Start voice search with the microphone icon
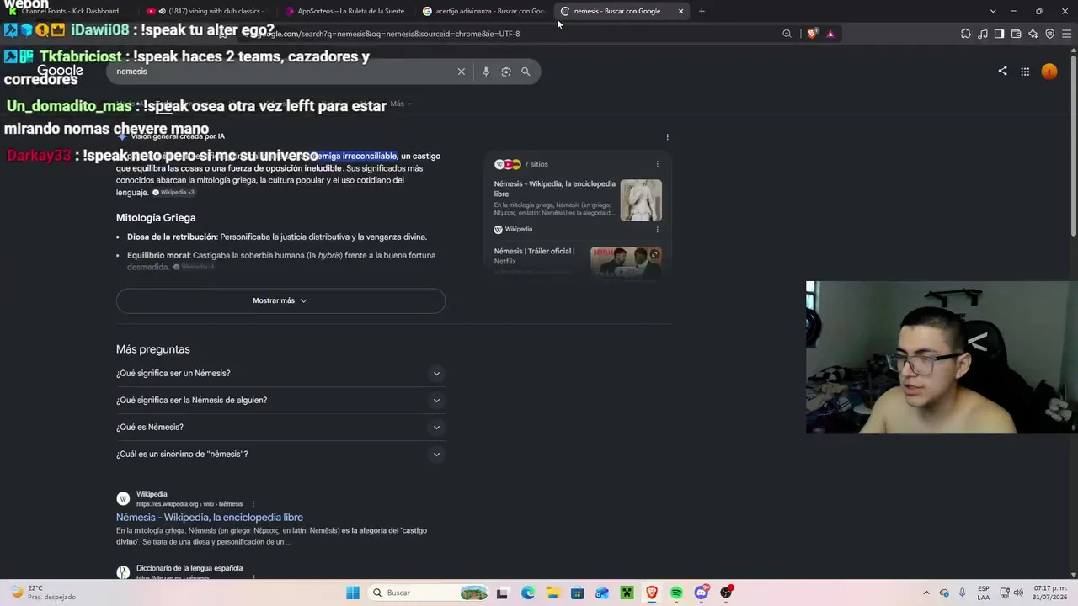This screenshot has height=606, width=1078. pyautogui.click(x=486, y=72)
